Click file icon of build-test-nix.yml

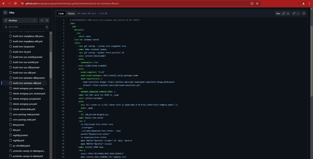[x=11, y=52]
